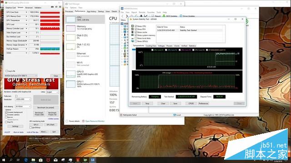Click the Online scores link in FurMark

click(x=53, y=119)
